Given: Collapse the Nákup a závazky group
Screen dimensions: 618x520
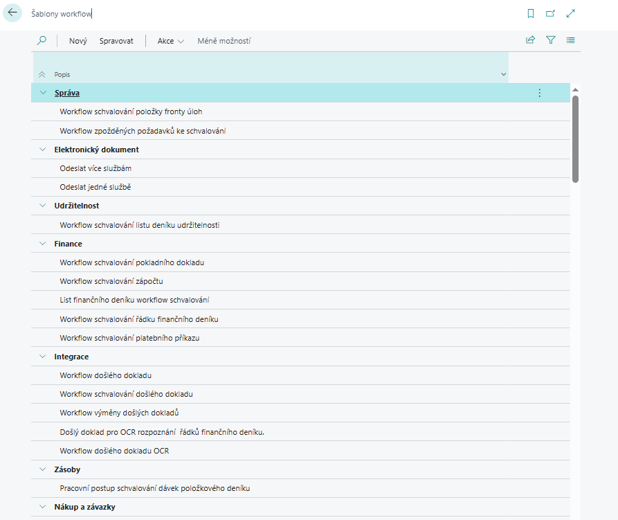Looking at the screenshot, I should 43,507.
